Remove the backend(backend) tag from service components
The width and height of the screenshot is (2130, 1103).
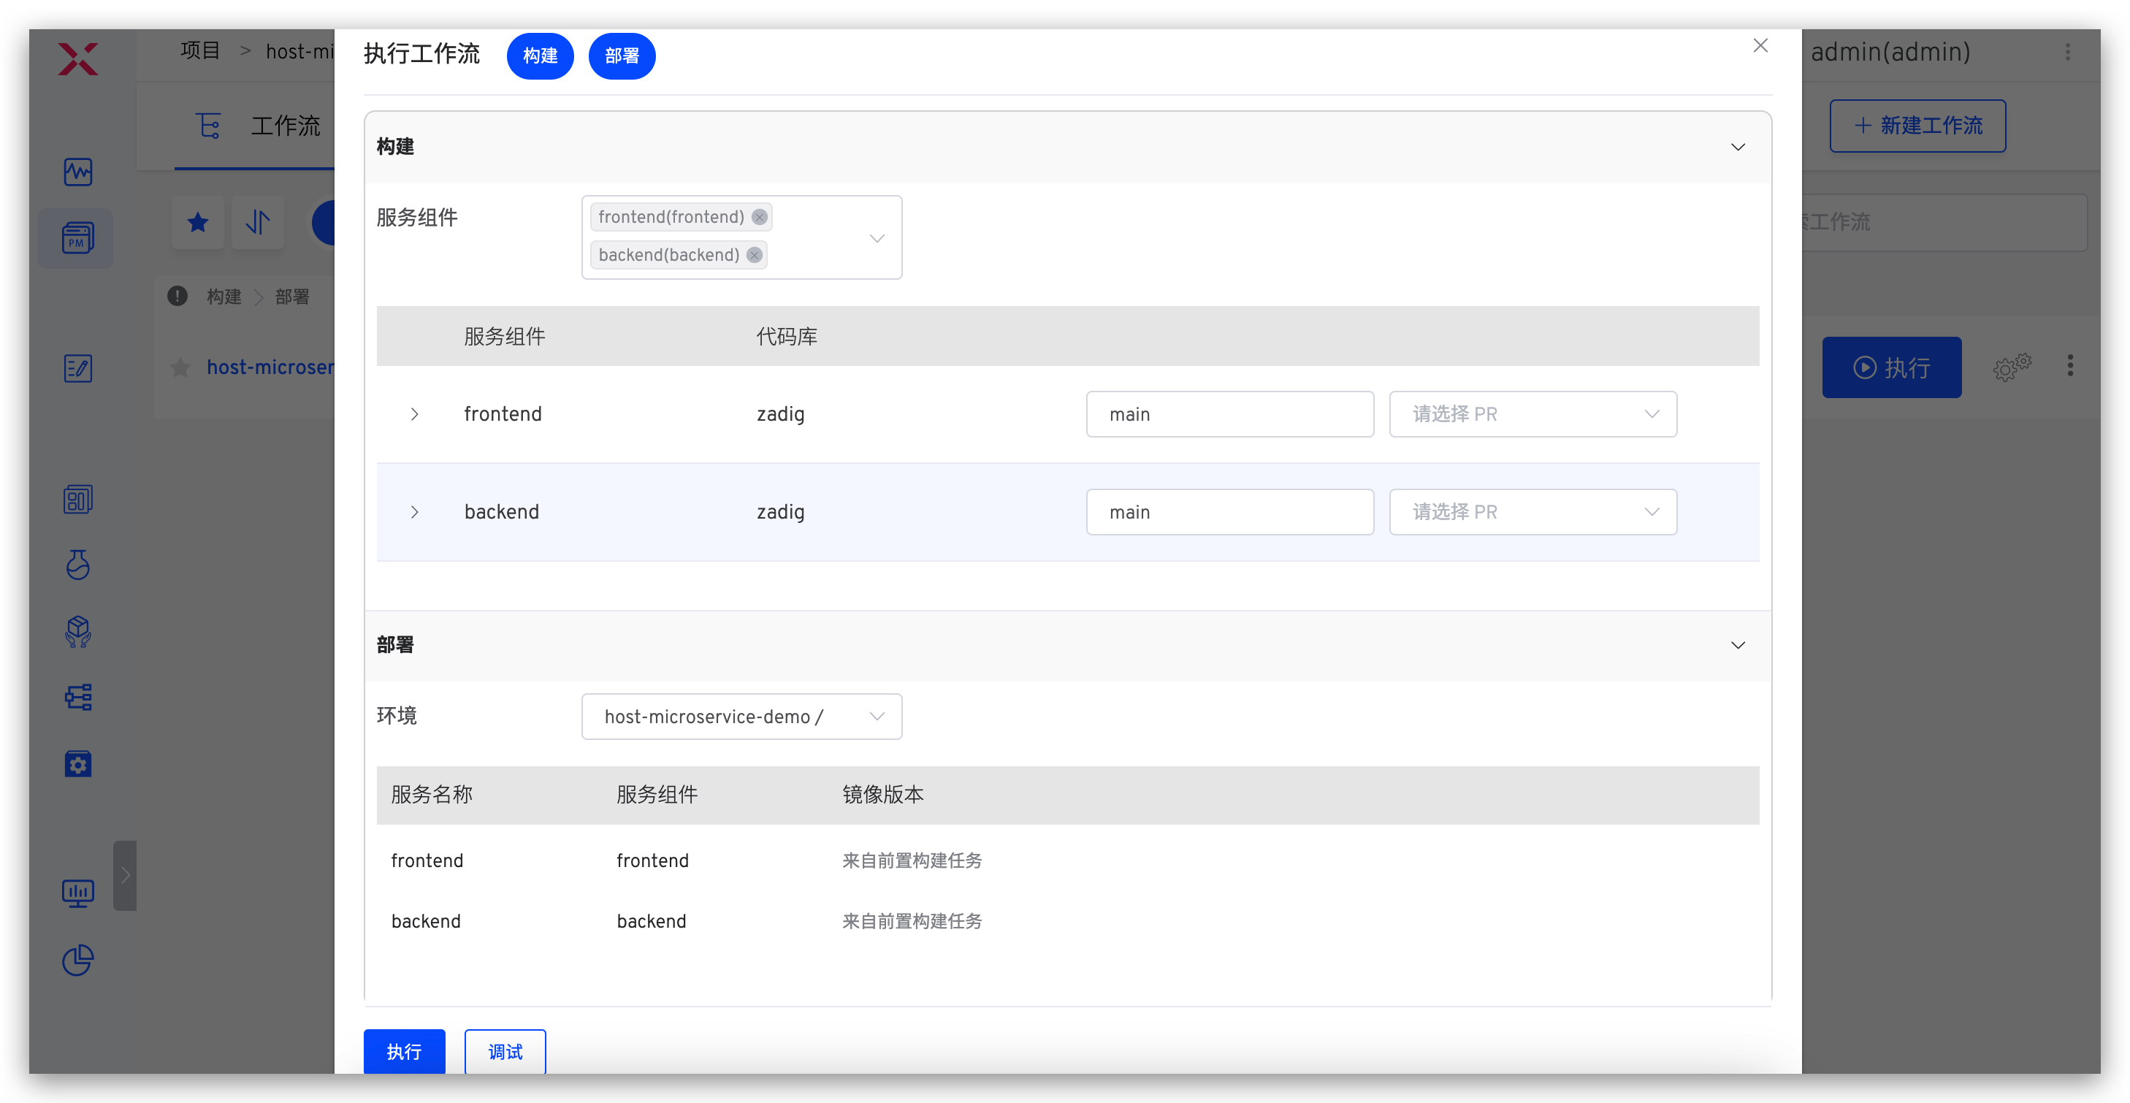click(754, 256)
